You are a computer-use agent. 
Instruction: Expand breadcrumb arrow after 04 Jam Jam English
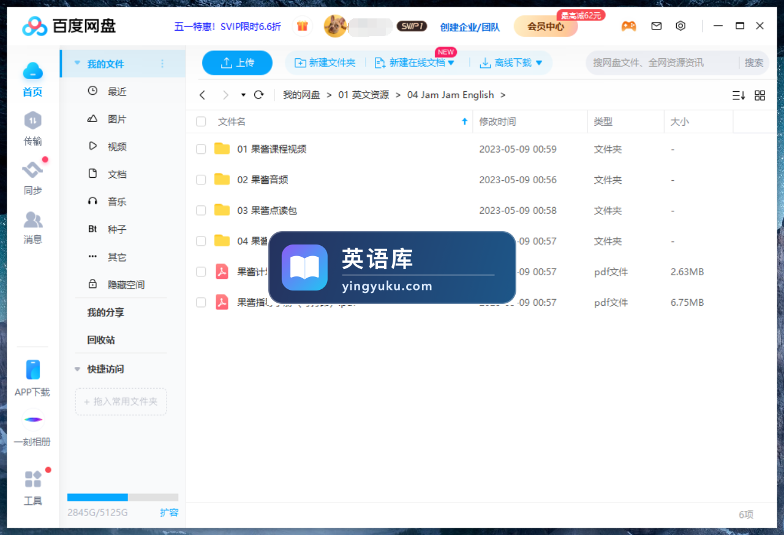[x=503, y=95]
